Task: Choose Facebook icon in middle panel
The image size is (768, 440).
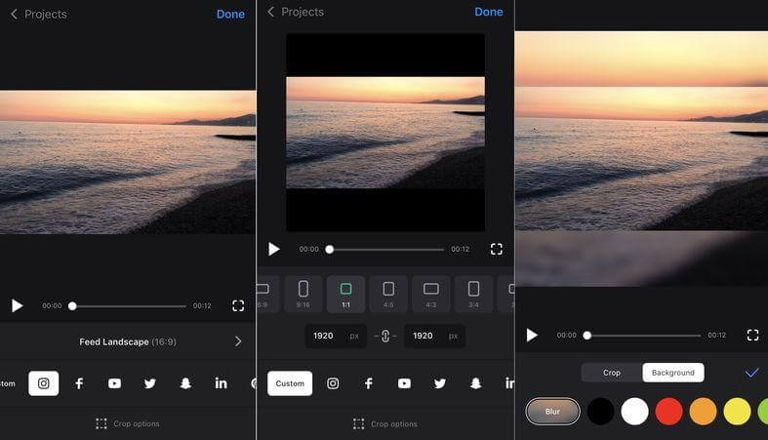Action: coord(368,383)
